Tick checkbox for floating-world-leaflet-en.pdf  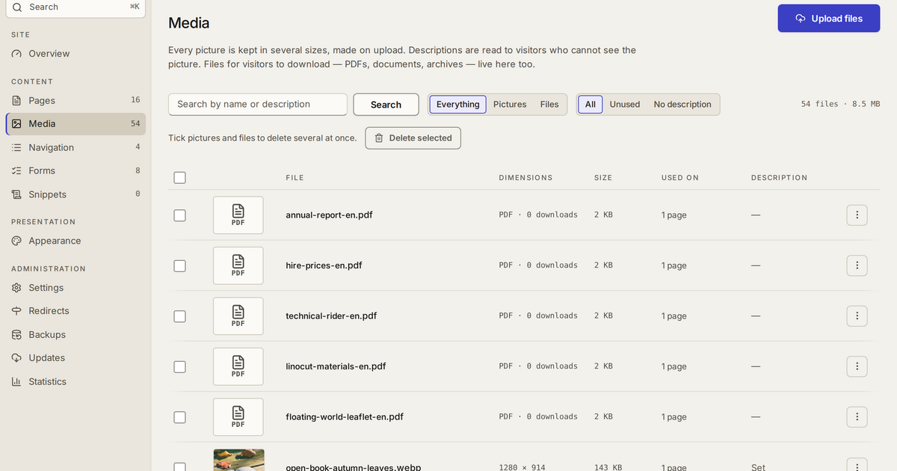[179, 417]
